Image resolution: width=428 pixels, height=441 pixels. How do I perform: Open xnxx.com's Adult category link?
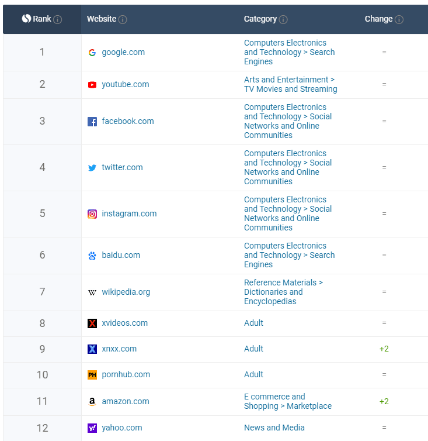[253, 349]
